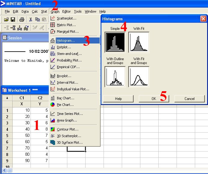208x174 pixels.
Task: Click the Contour Plot menu icon
Action: pos(53,129)
